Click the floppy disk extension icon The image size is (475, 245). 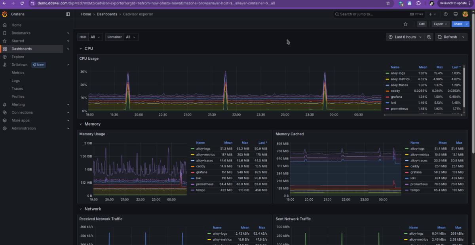[410, 3]
